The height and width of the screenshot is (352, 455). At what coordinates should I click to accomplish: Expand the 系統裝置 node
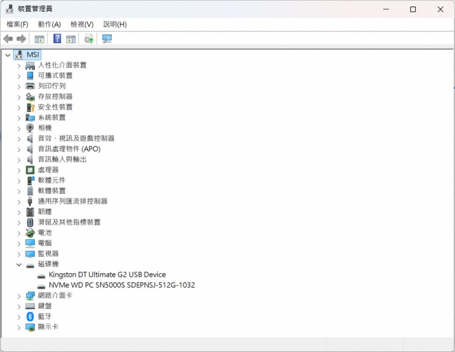coord(19,118)
